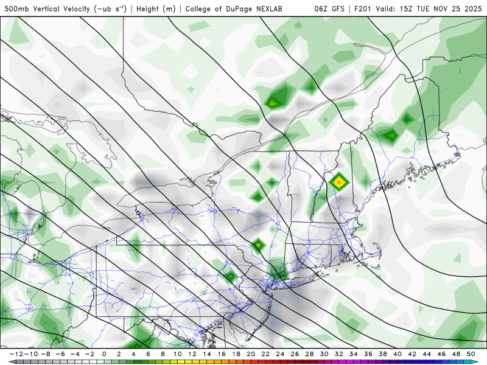Viewport: 487px width, 365px height.
Task: Click the 20 colorbar scale label
Action: coord(251,354)
